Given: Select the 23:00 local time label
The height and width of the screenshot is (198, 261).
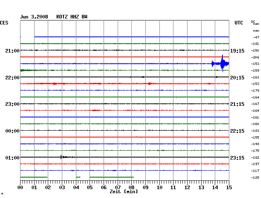Looking at the screenshot, I should [12, 104].
